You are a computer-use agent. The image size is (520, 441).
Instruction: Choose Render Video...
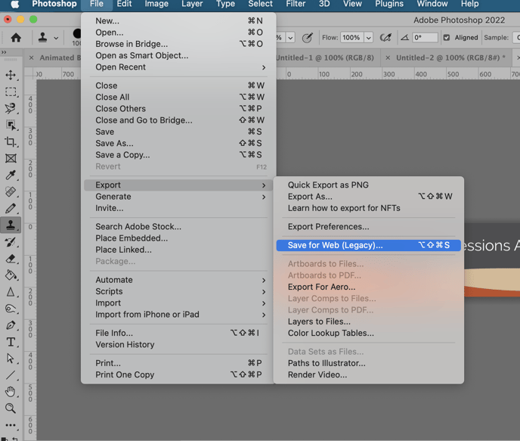368,374
